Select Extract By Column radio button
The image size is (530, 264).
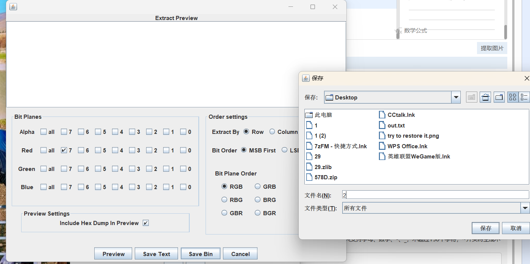click(x=272, y=132)
